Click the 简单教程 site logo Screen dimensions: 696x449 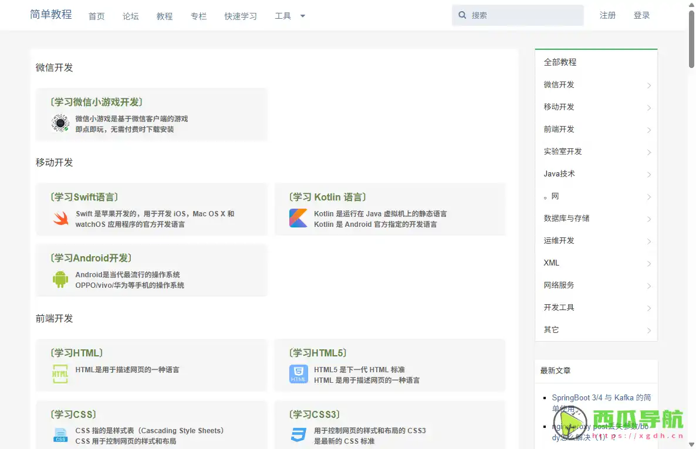50,14
